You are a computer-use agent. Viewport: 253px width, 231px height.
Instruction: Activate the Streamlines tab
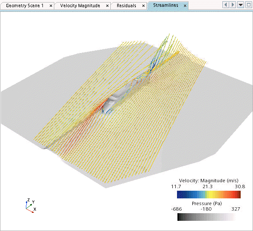click(x=166, y=6)
